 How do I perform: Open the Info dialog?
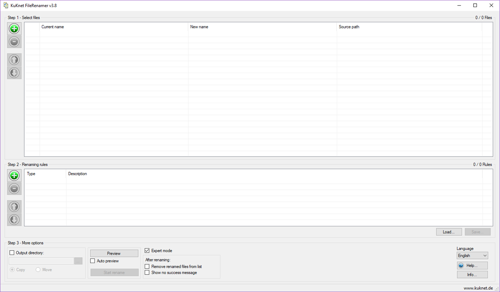click(472, 274)
